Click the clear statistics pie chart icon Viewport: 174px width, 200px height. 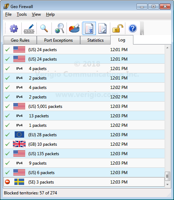click(74, 28)
